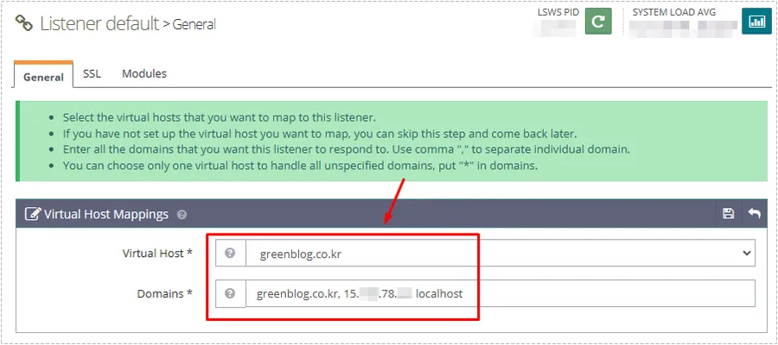The height and width of the screenshot is (345, 778).
Task: Click the back arrow in Virtual Host Mappings
Action: pyautogui.click(x=754, y=214)
